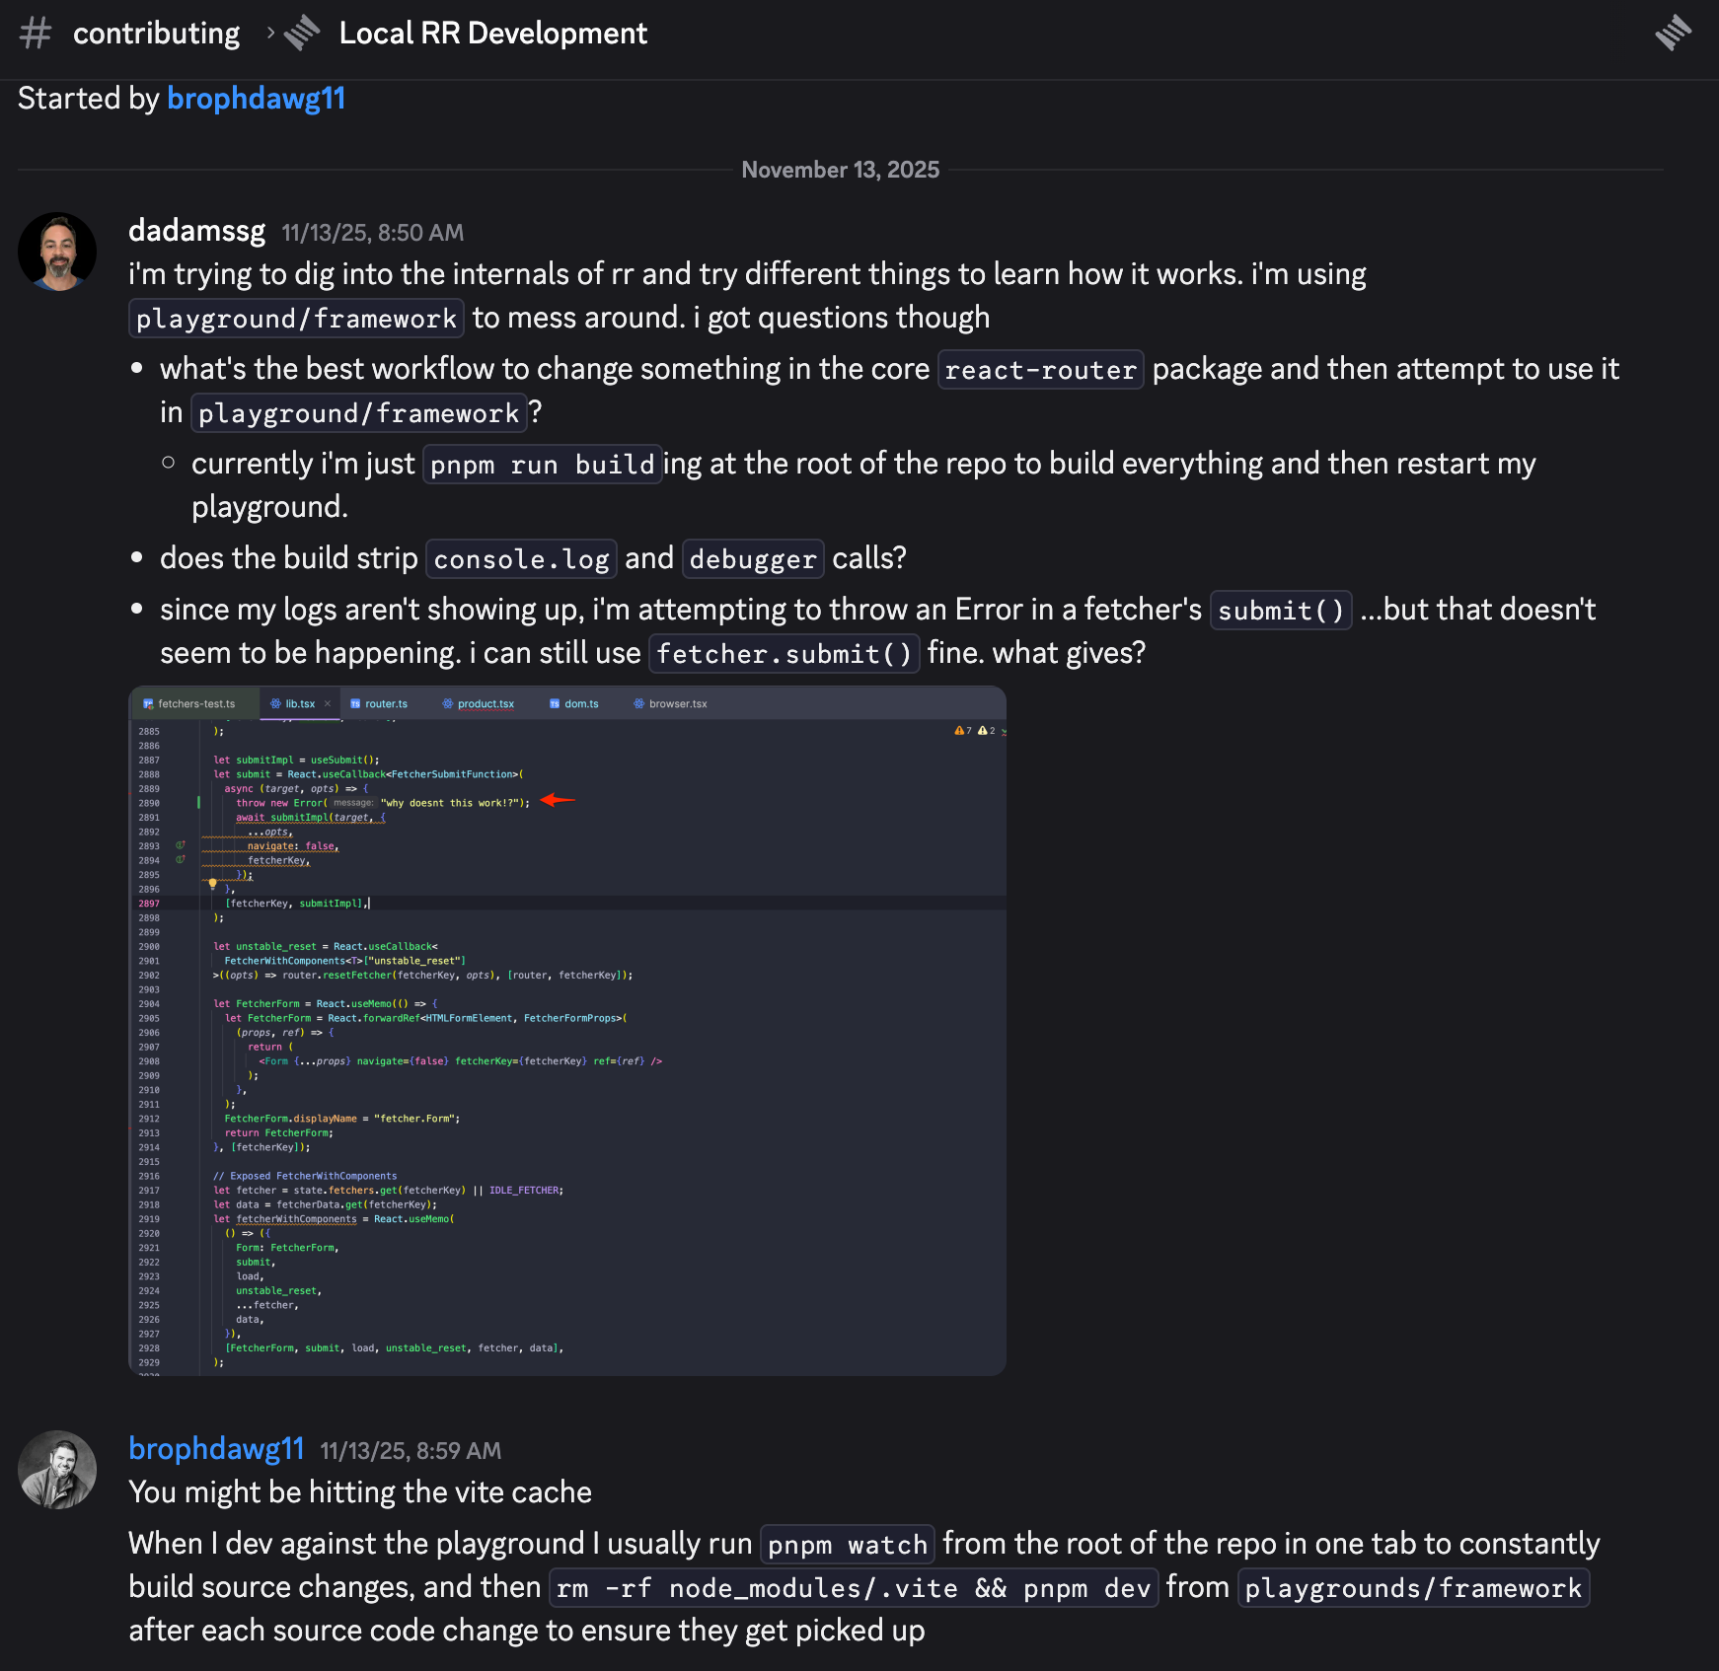Click the 8:50 AM message timestamp
The height and width of the screenshot is (1671, 1719).
(x=372, y=233)
